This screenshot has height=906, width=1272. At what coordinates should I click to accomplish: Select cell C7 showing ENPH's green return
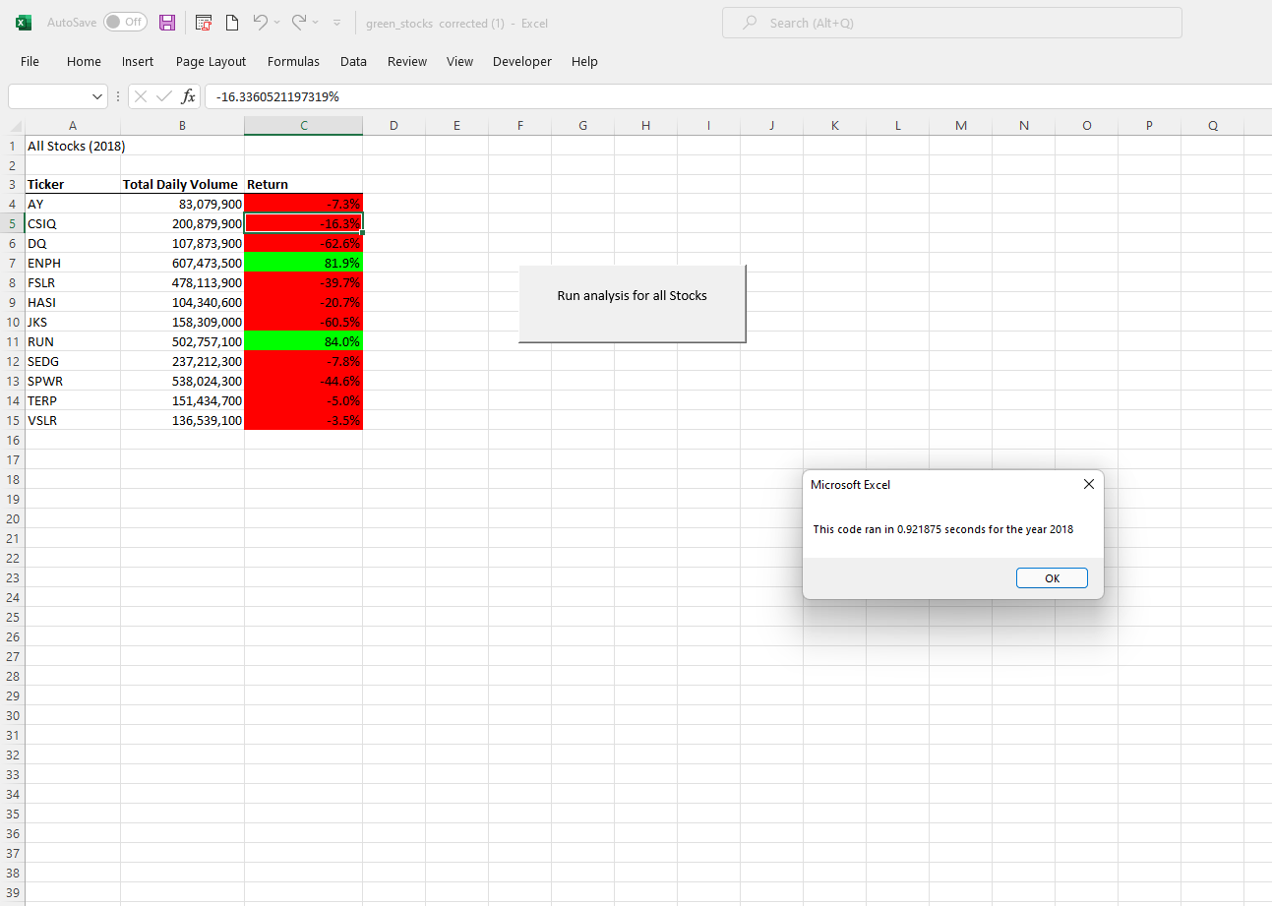coord(303,263)
